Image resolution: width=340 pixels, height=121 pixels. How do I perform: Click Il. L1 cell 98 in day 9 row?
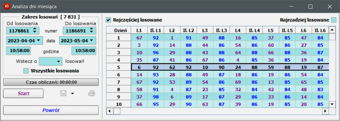pyautogui.click(x=155, y=97)
